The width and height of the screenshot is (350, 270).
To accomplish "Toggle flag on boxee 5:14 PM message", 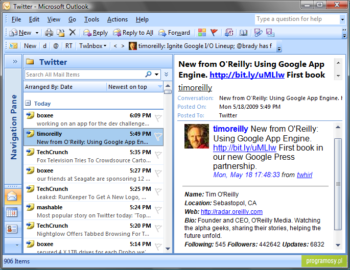I will tap(158, 247).
